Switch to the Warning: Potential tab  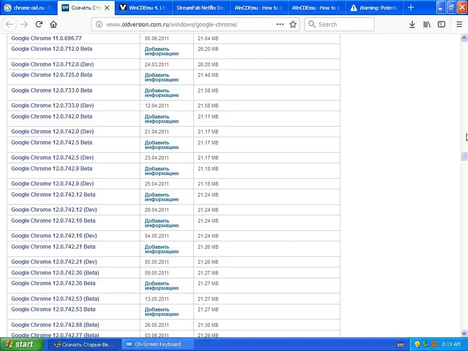374,8
